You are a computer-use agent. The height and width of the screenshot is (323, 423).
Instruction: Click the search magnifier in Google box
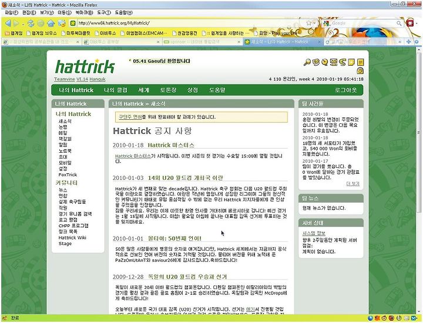[399, 23]
